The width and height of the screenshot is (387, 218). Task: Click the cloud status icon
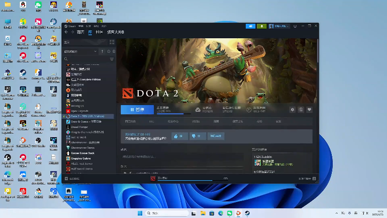coord(198,110)
